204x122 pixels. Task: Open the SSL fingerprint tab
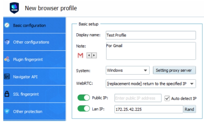[34, 94]
